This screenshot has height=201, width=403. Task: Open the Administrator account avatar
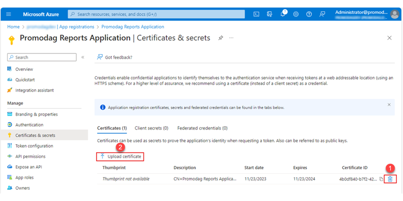click(394, 15)
